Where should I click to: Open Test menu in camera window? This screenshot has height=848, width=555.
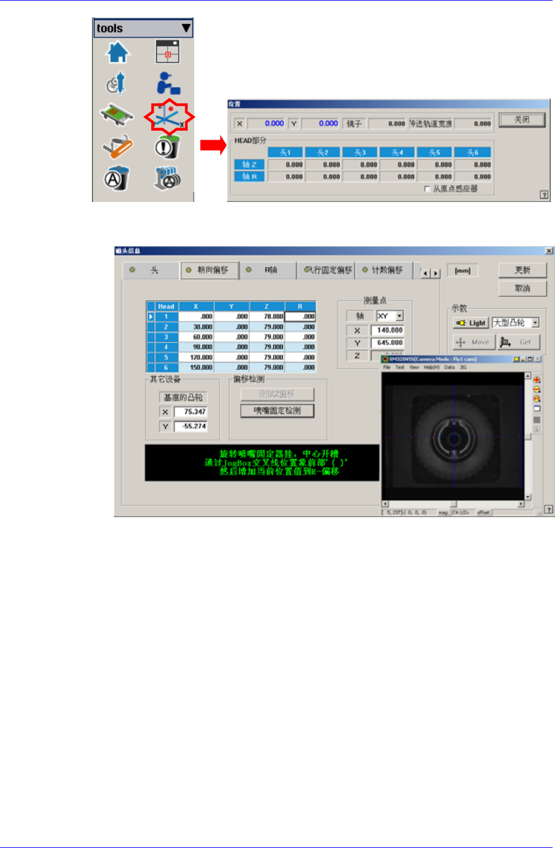[x=400, y=367]
